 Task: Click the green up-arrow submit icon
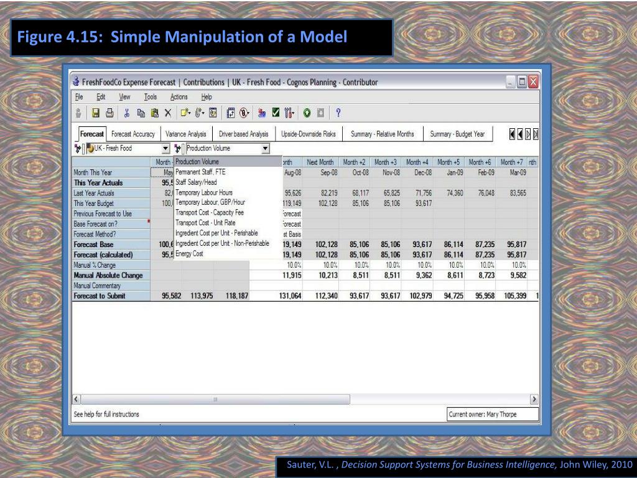coord(307,113)
